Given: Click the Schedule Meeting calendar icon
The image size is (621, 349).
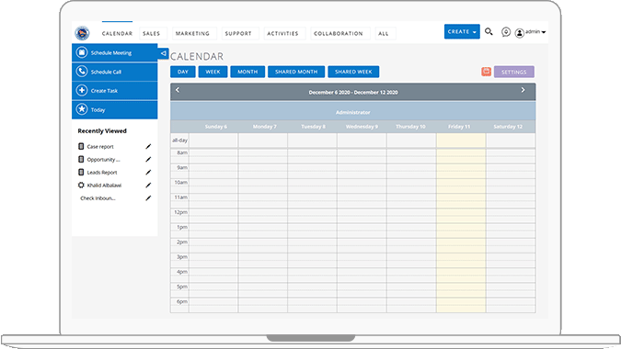Looking at the screenshot, I should tap(82, 52).
